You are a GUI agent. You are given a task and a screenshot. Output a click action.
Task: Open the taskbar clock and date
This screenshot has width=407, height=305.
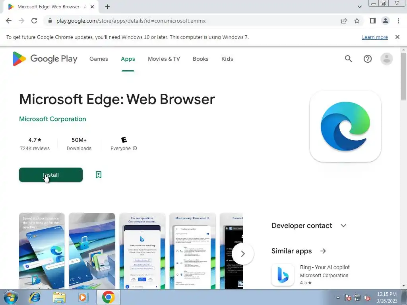(x=387, y=297)
